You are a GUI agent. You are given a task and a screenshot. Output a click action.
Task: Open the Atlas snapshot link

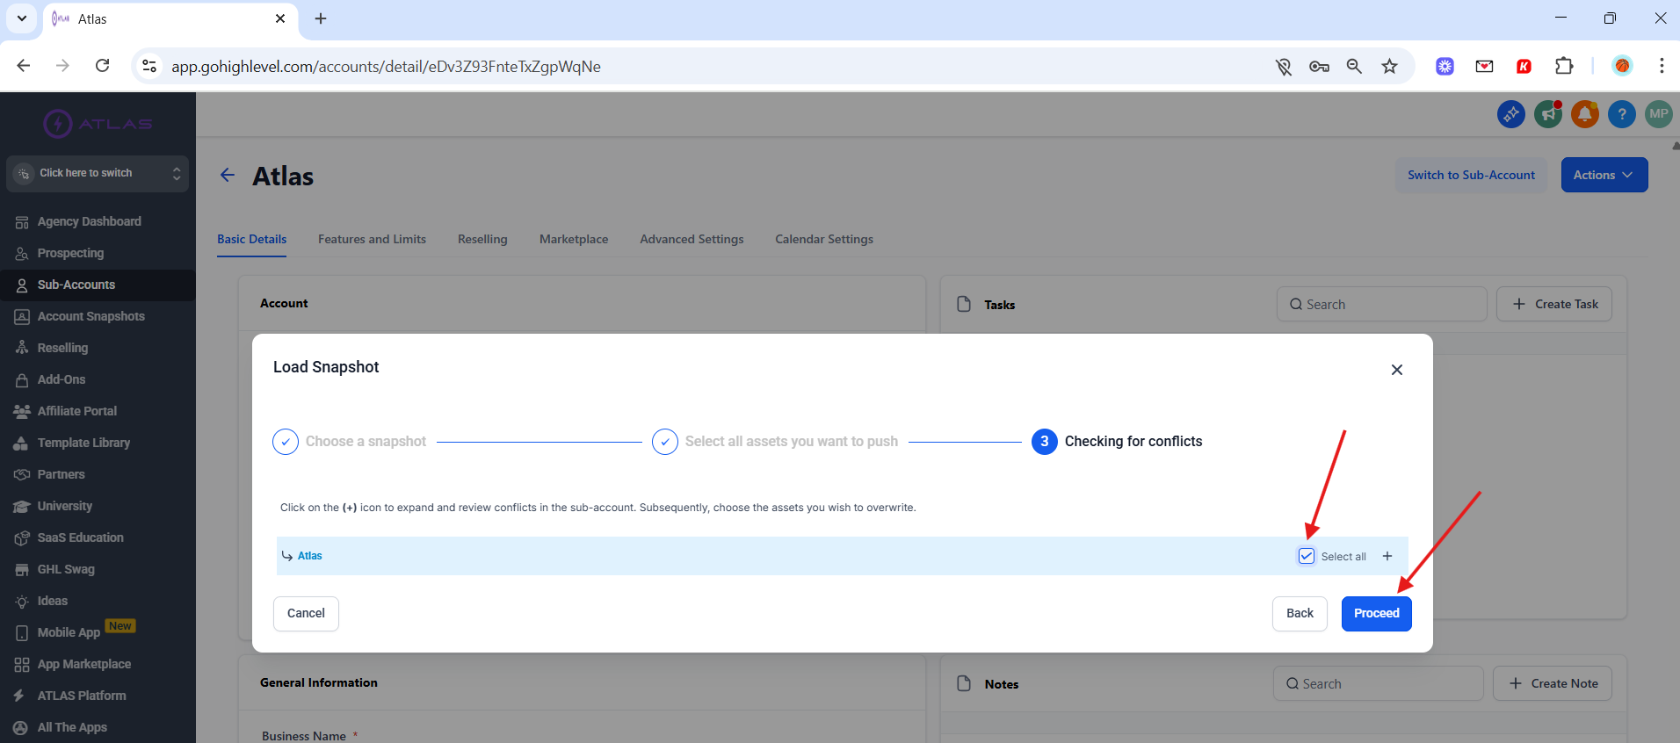click(x=310, y=556)
